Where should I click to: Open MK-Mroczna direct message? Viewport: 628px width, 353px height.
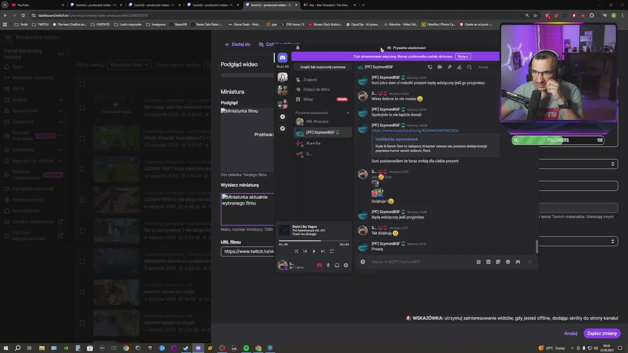(322, 122)
